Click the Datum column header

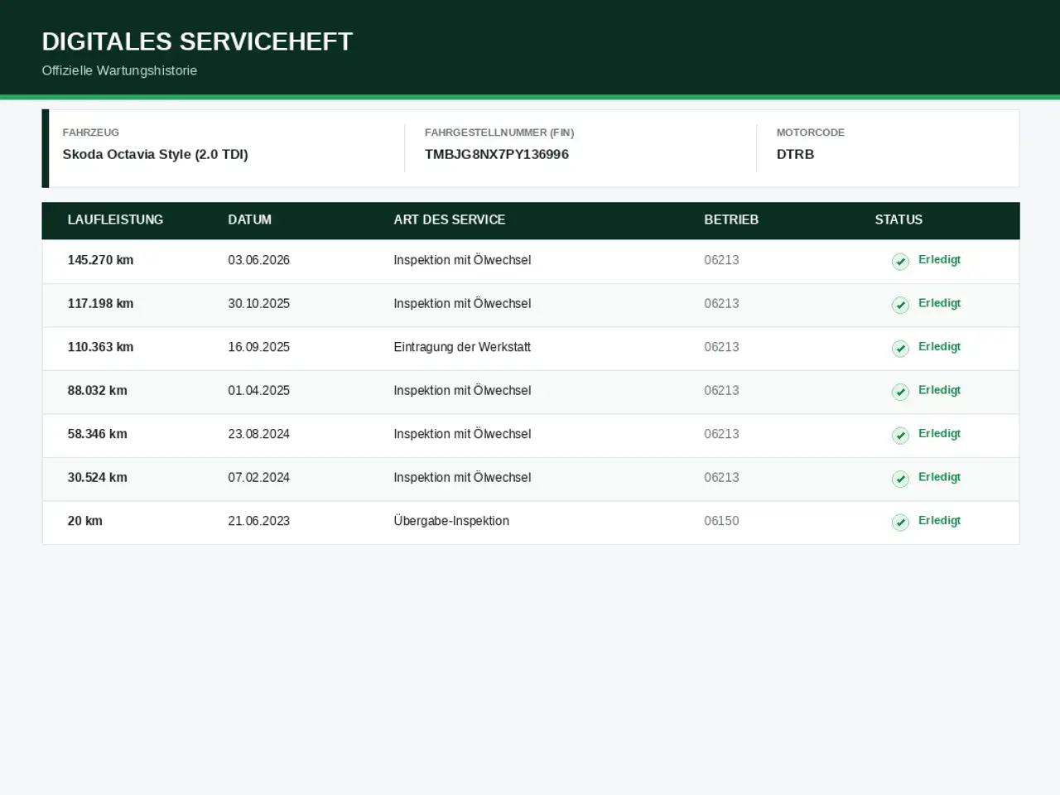pos(249,219)
